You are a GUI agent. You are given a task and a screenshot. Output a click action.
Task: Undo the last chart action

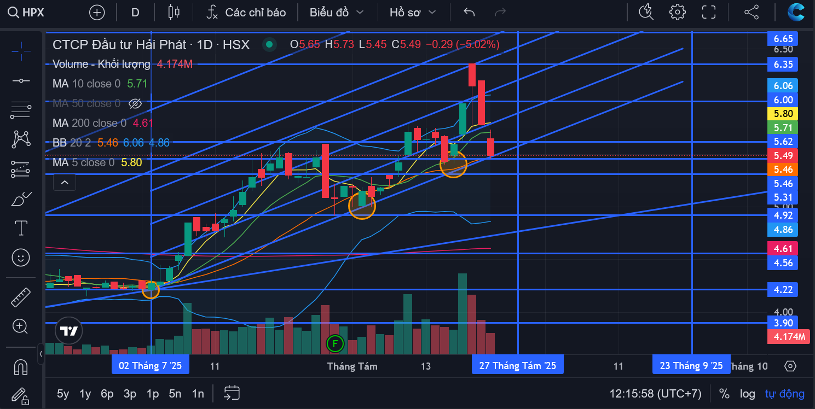coord(469,12)
